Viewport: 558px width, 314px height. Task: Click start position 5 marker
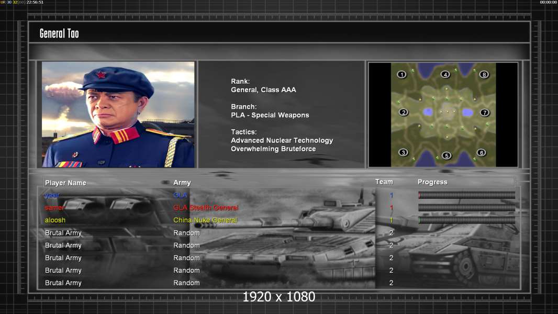point(446,155)
